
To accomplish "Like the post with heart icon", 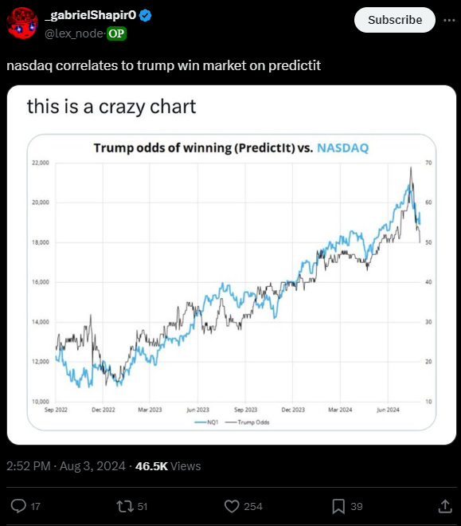I will (232, 506).
